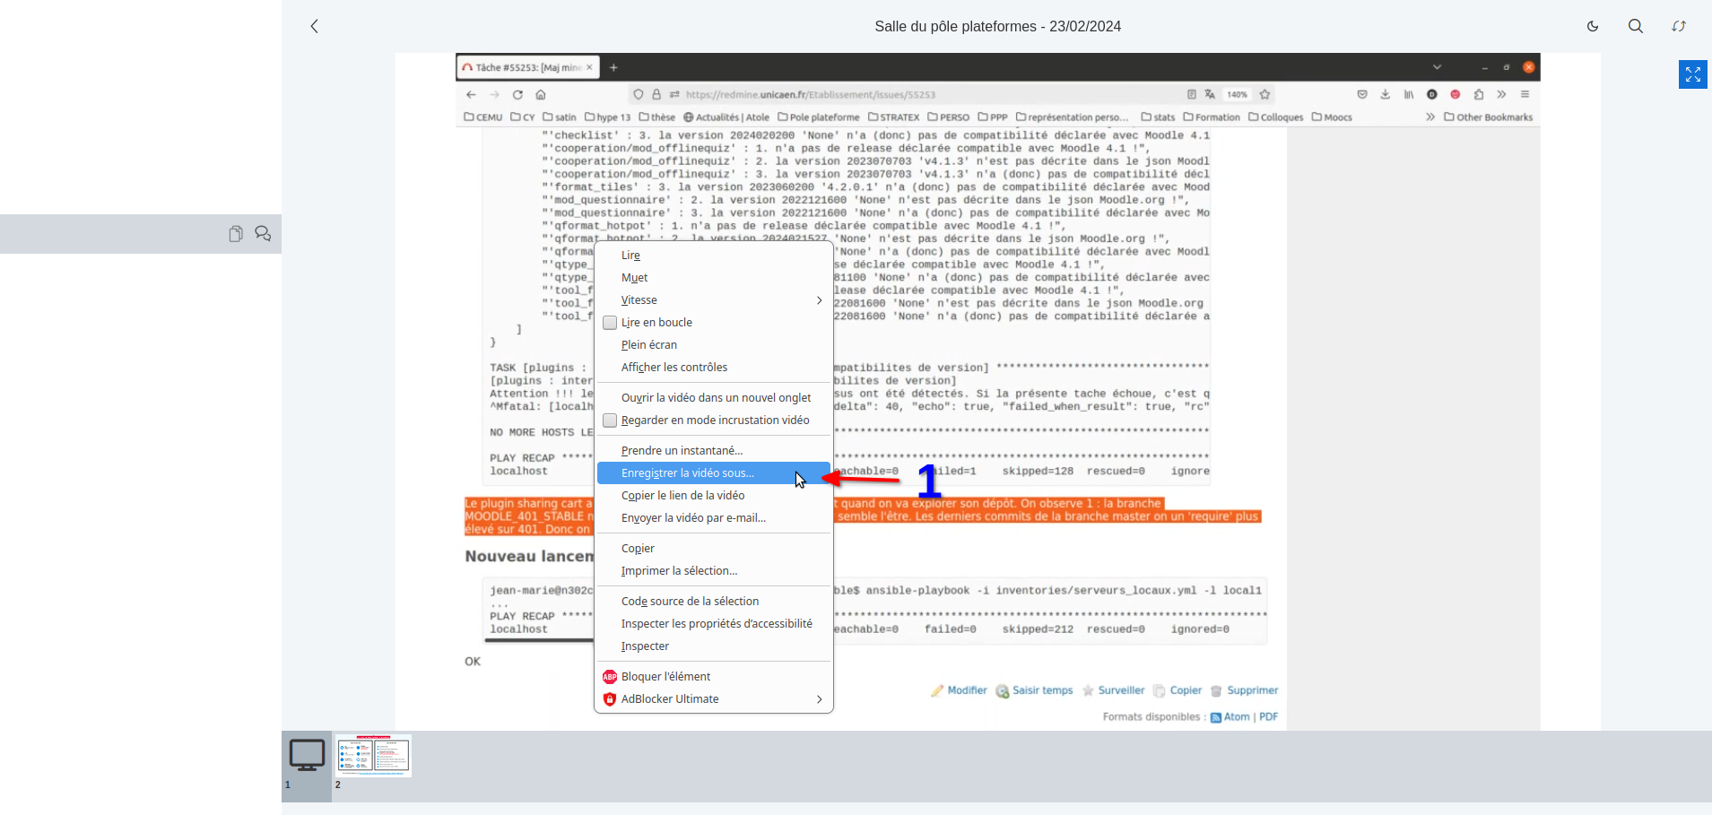This screenshot has height=815, width=1712.
Task: Switch to dark mode with moon icon
Action: coord(1593,26)
